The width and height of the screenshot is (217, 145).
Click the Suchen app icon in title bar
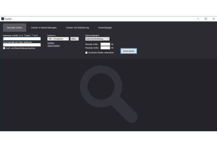(x=3, y=19)
